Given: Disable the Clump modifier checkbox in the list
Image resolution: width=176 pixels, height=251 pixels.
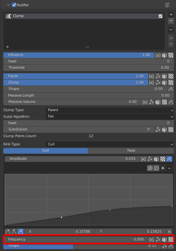Looking at the screenshot, I should [x=160, y=16].
